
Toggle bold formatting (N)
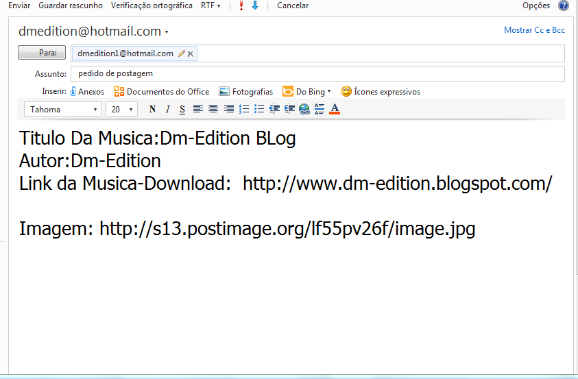coord(152,109)
